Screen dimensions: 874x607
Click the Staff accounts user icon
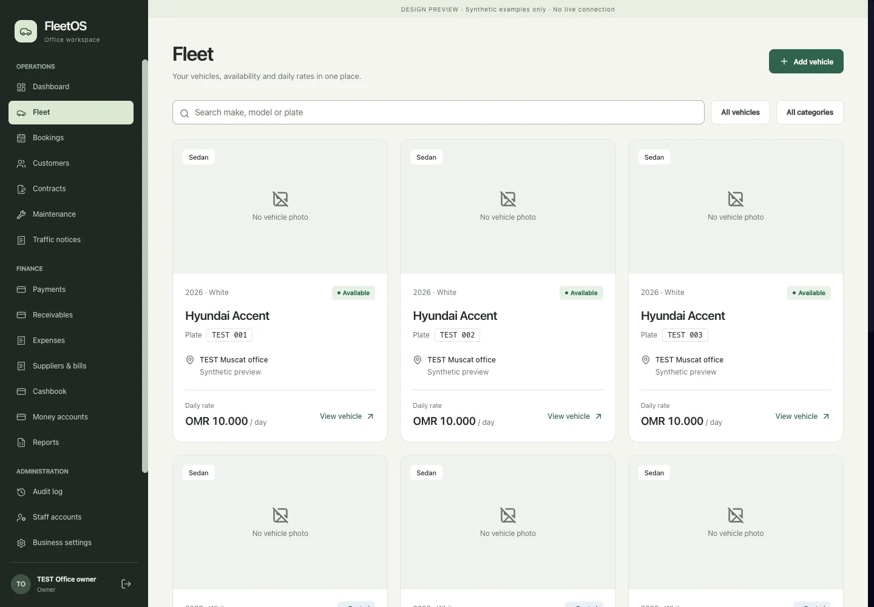[x=21, y=518]
